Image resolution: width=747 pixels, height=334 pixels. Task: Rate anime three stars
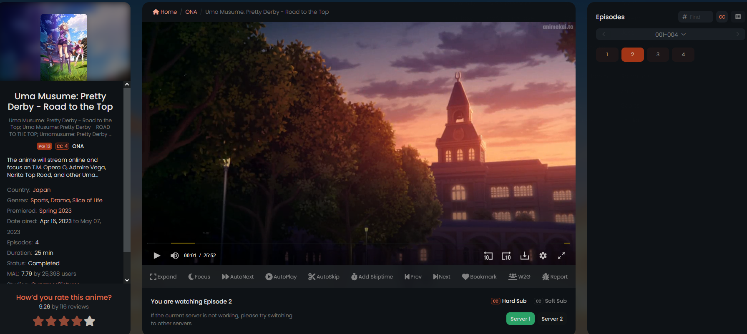pyautogui.click(x=64, y=321)
